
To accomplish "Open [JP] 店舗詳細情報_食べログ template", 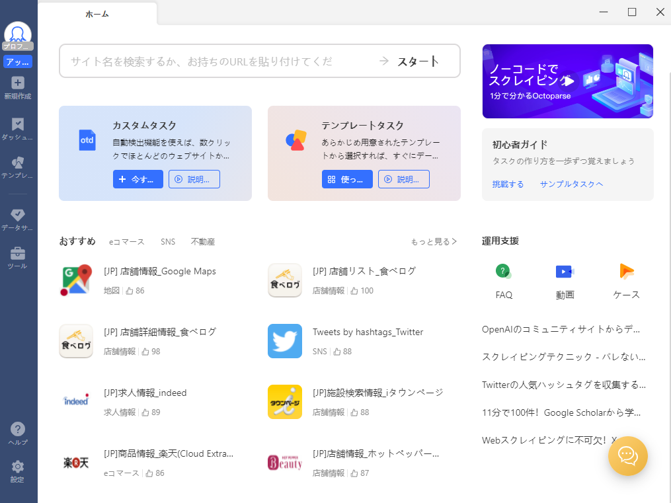I will 160,332.
